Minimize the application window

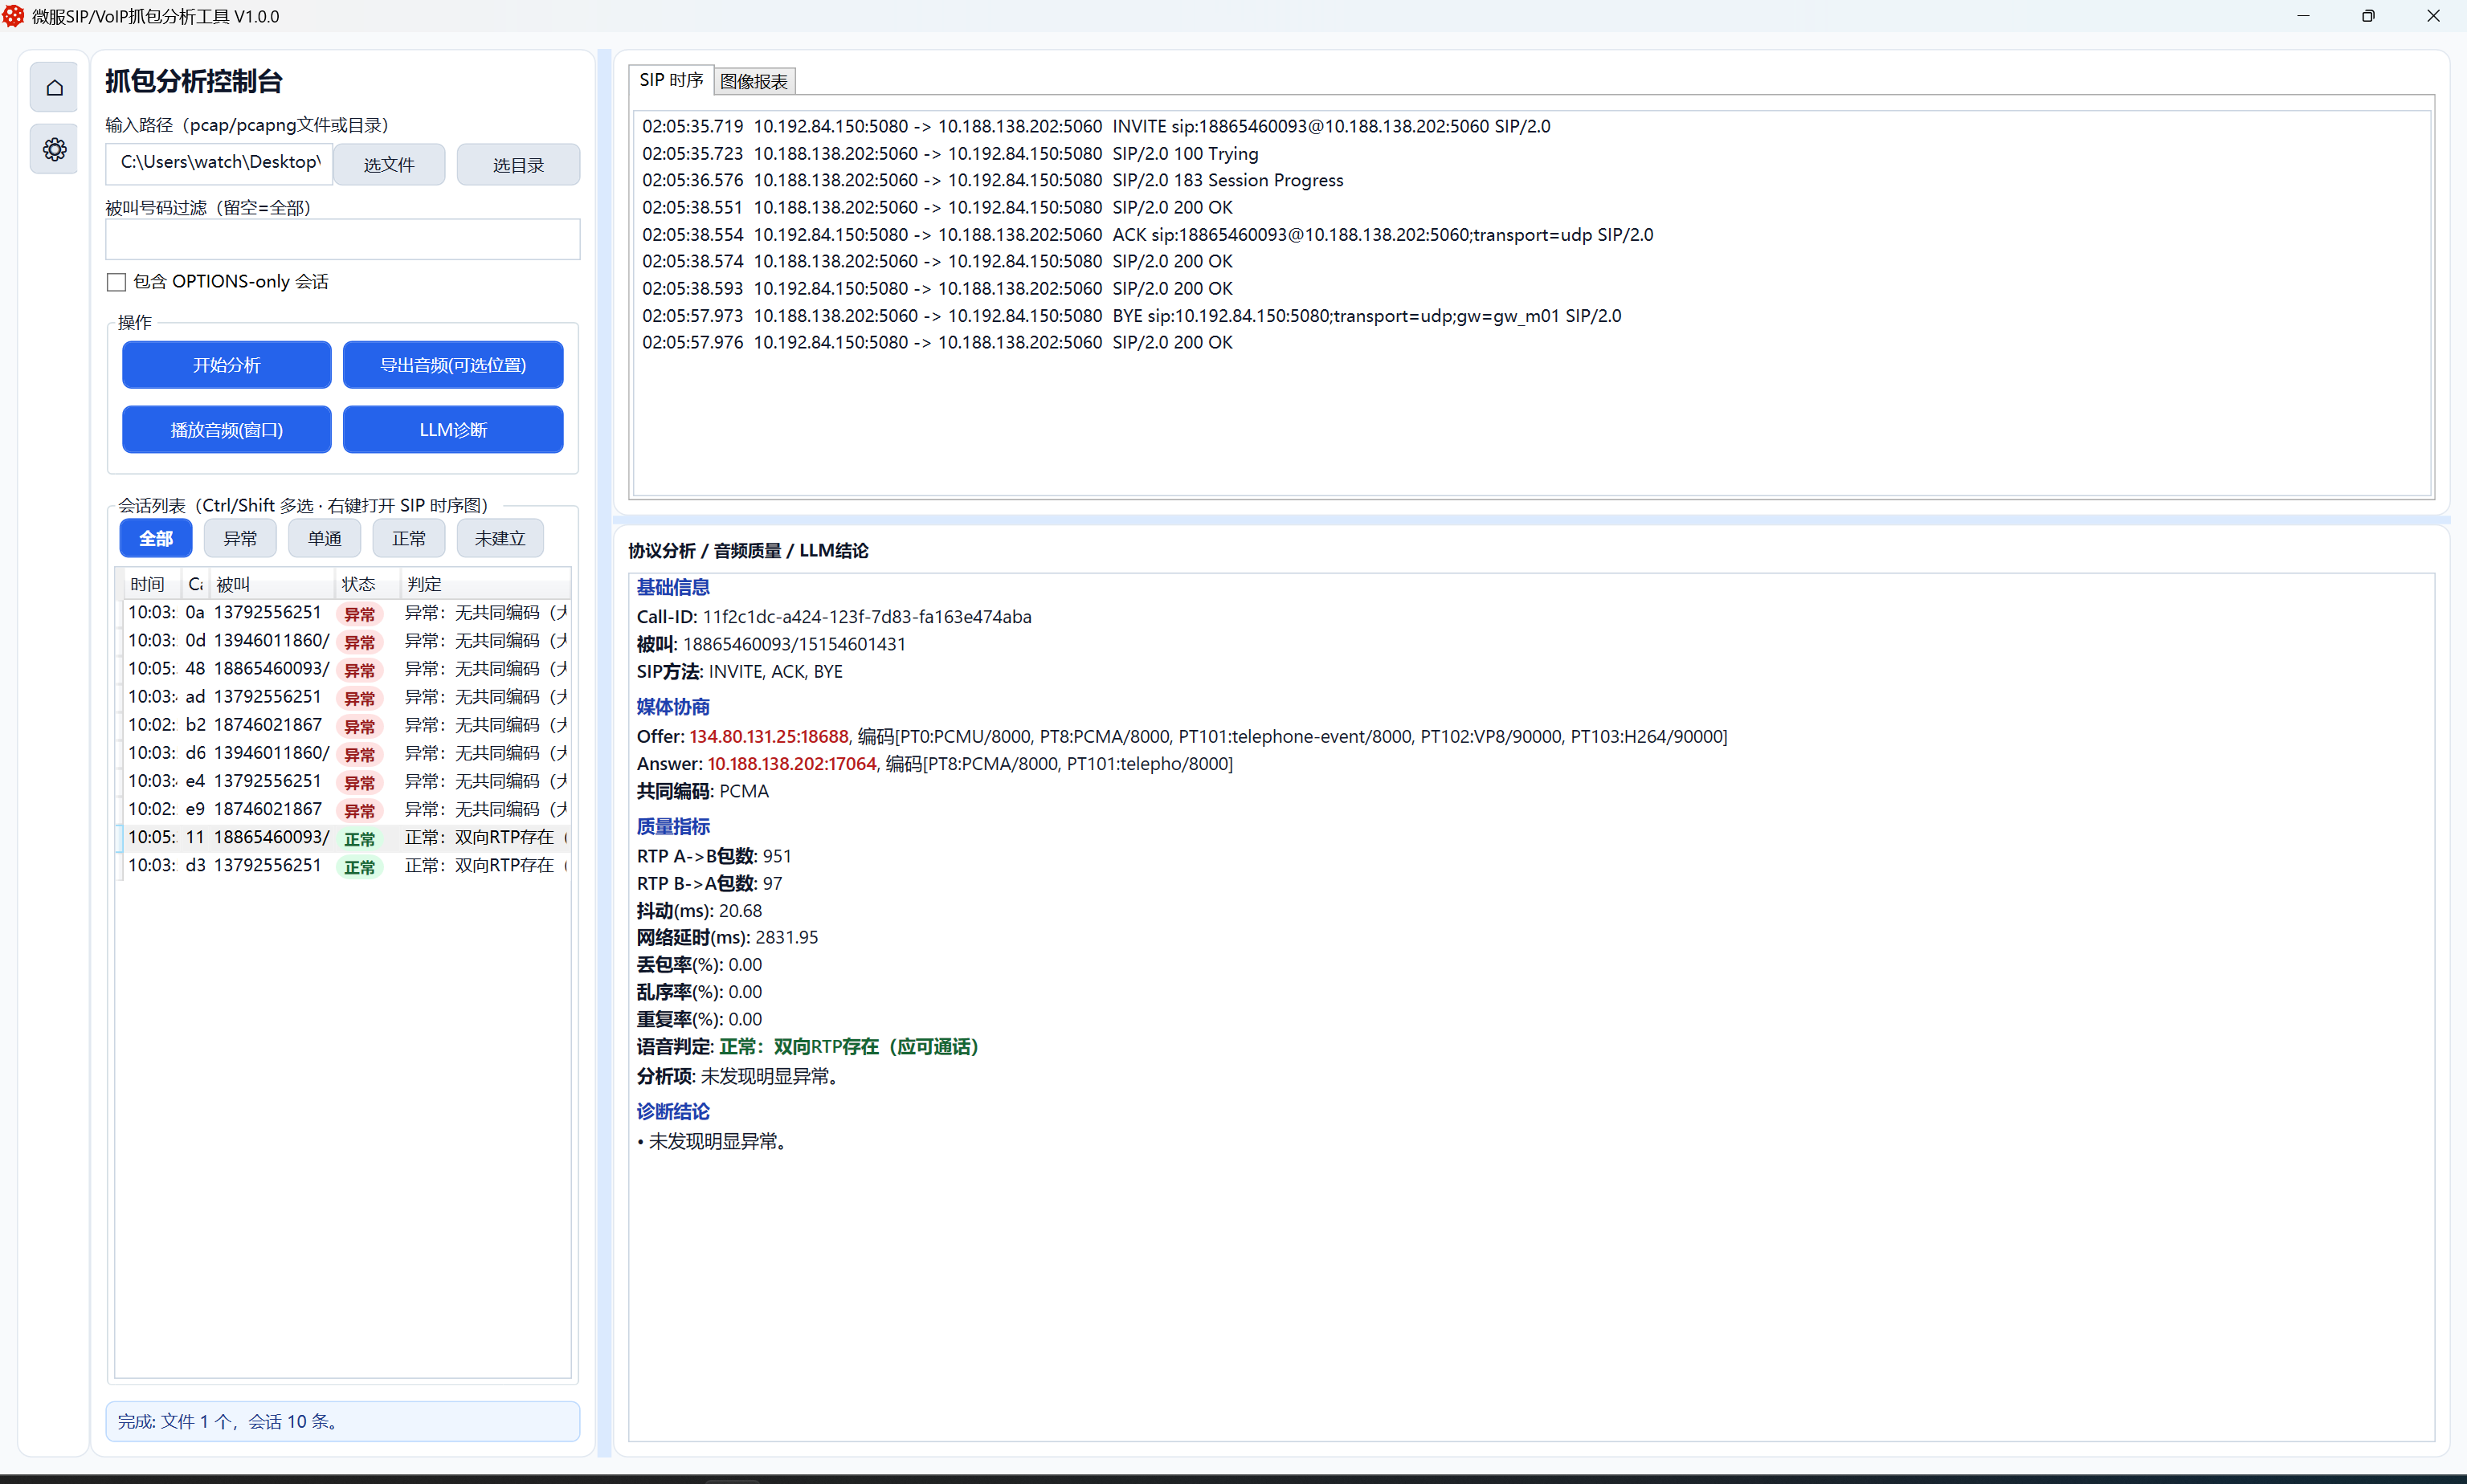2302,16
